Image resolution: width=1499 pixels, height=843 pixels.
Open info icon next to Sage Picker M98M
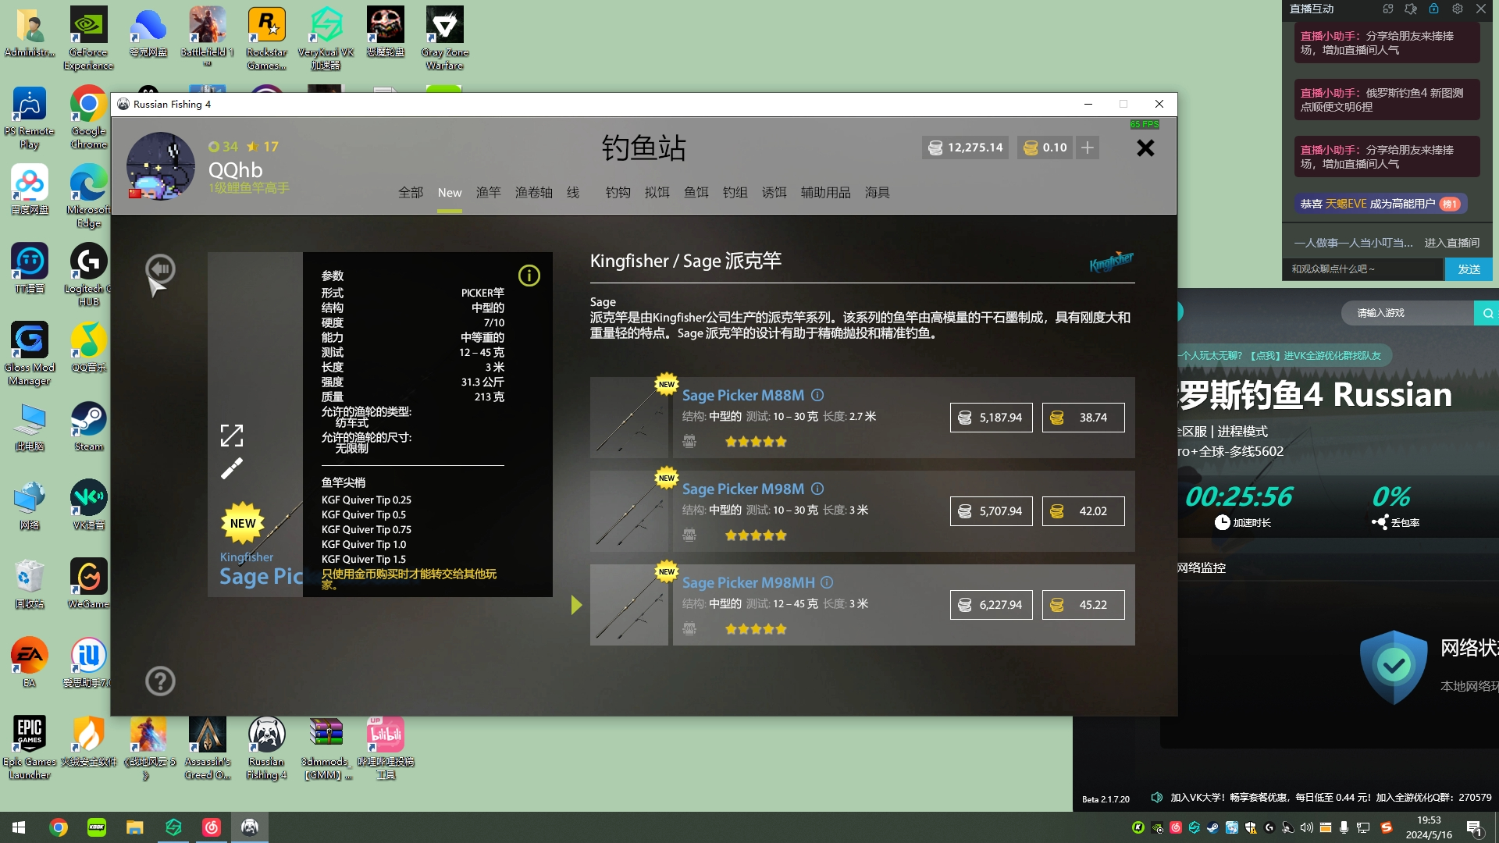pos(817,489)
